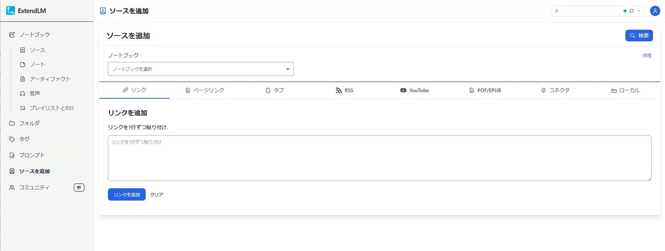
Task: Switch to the PDF/EPUB tab
Action: click(x=485, y=90)
